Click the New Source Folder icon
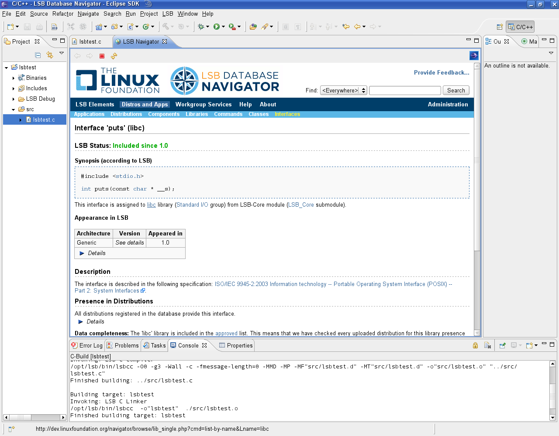Screen dimensions: 559x436 (x=115, y=27)
